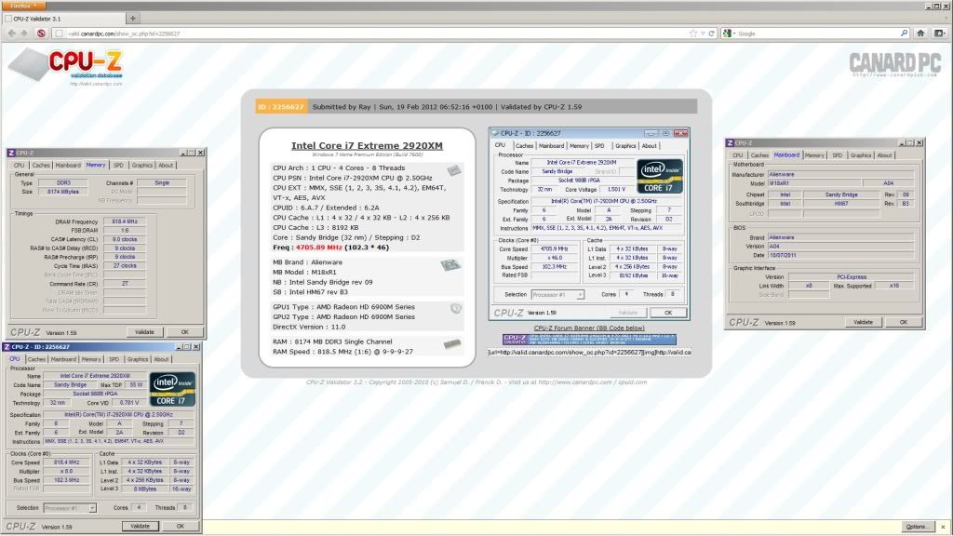Click the Z icon of the CPU-Z - ID : 2256627 desktop window
The height and width of the screenshot is (536, 953).
[x=7, y=347]
